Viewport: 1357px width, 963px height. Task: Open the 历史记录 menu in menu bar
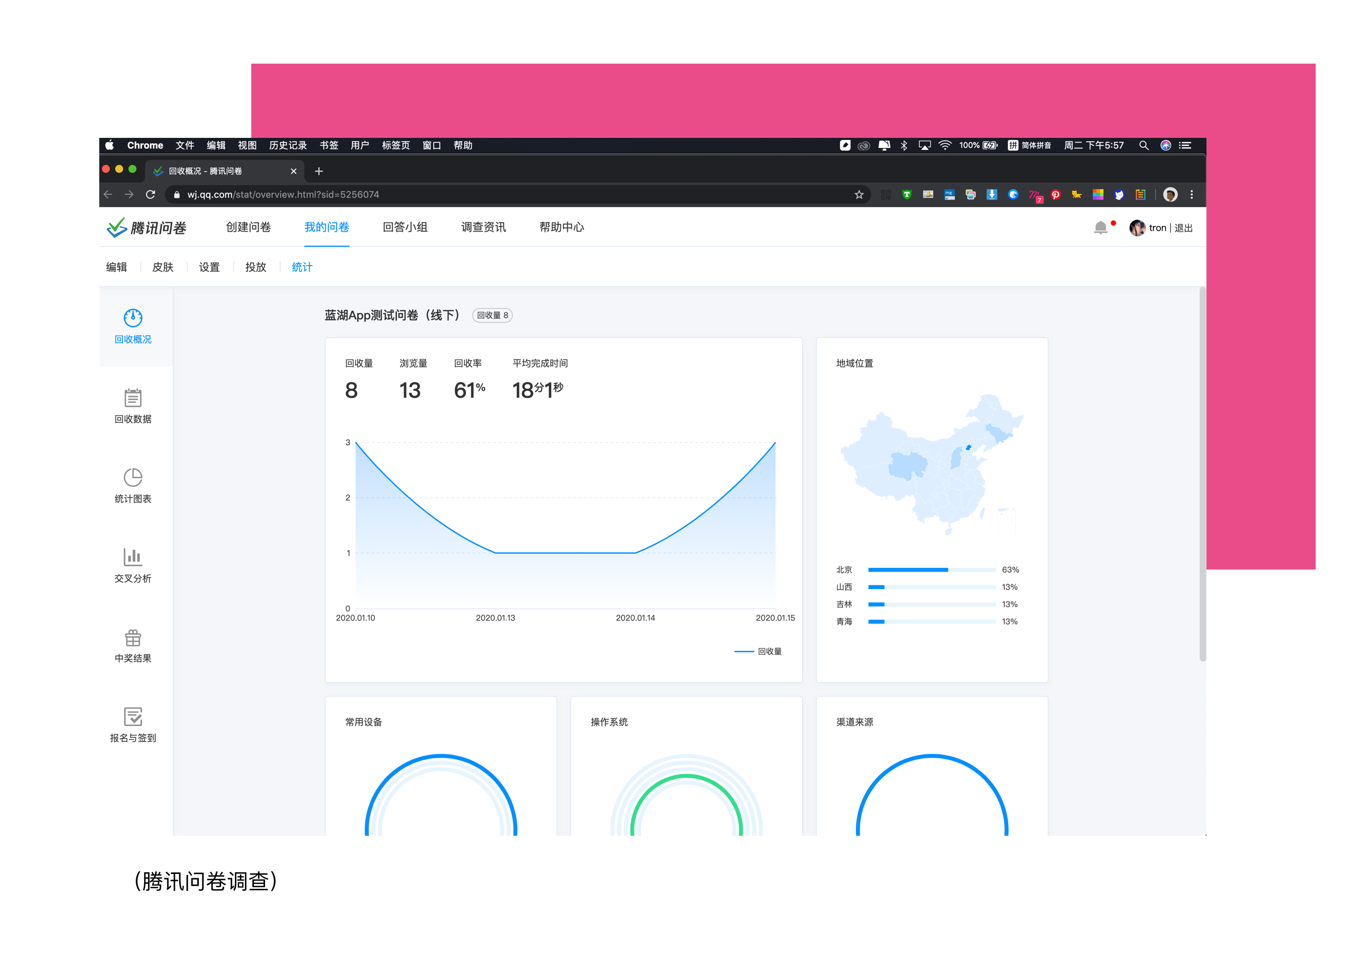coord(287,145)
